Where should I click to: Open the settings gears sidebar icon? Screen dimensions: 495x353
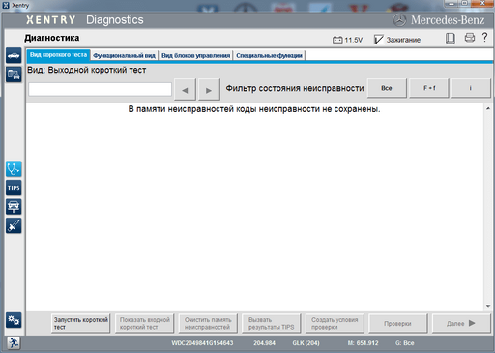14,320
